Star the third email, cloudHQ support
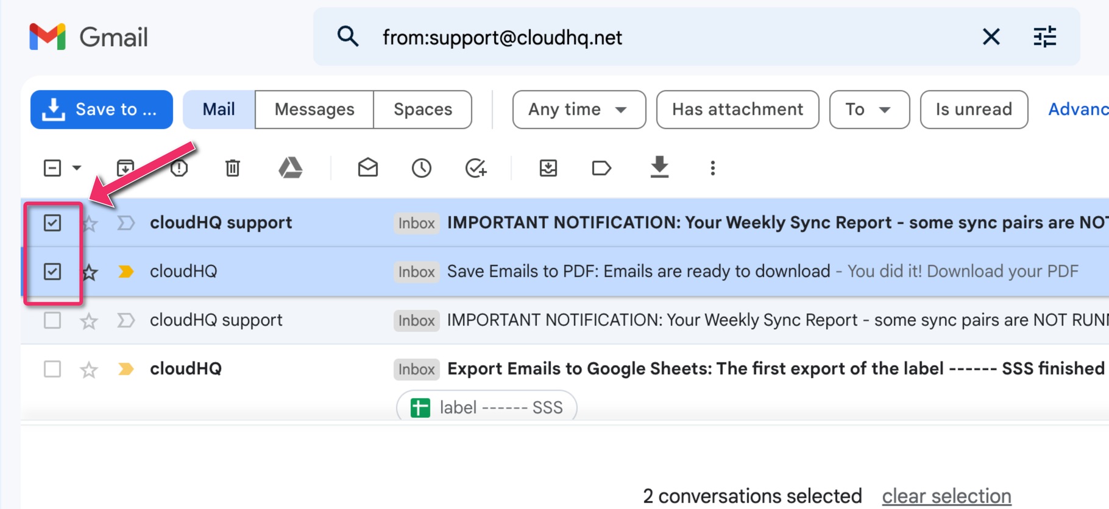This screenshot has width=1109, height=509. (89, 321)
